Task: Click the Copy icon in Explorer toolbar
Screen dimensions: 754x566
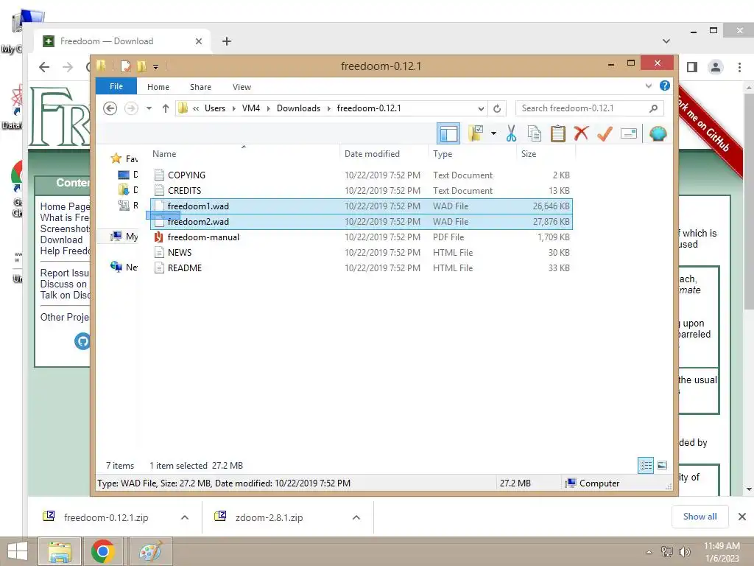Action: click(x=535, y=133)
